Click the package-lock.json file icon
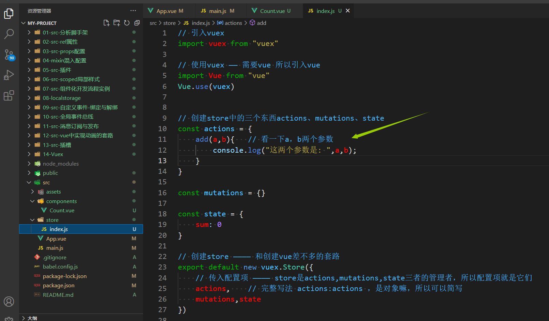 pos(37,276)
